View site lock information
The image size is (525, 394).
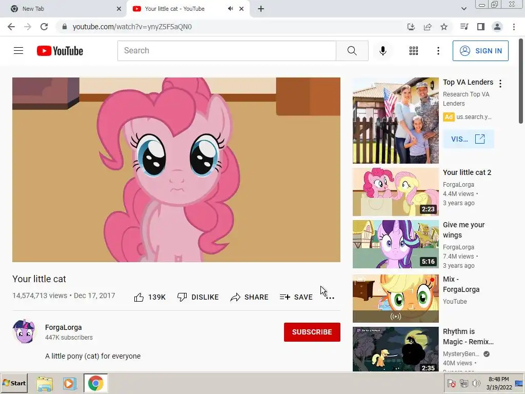[65, 27]
